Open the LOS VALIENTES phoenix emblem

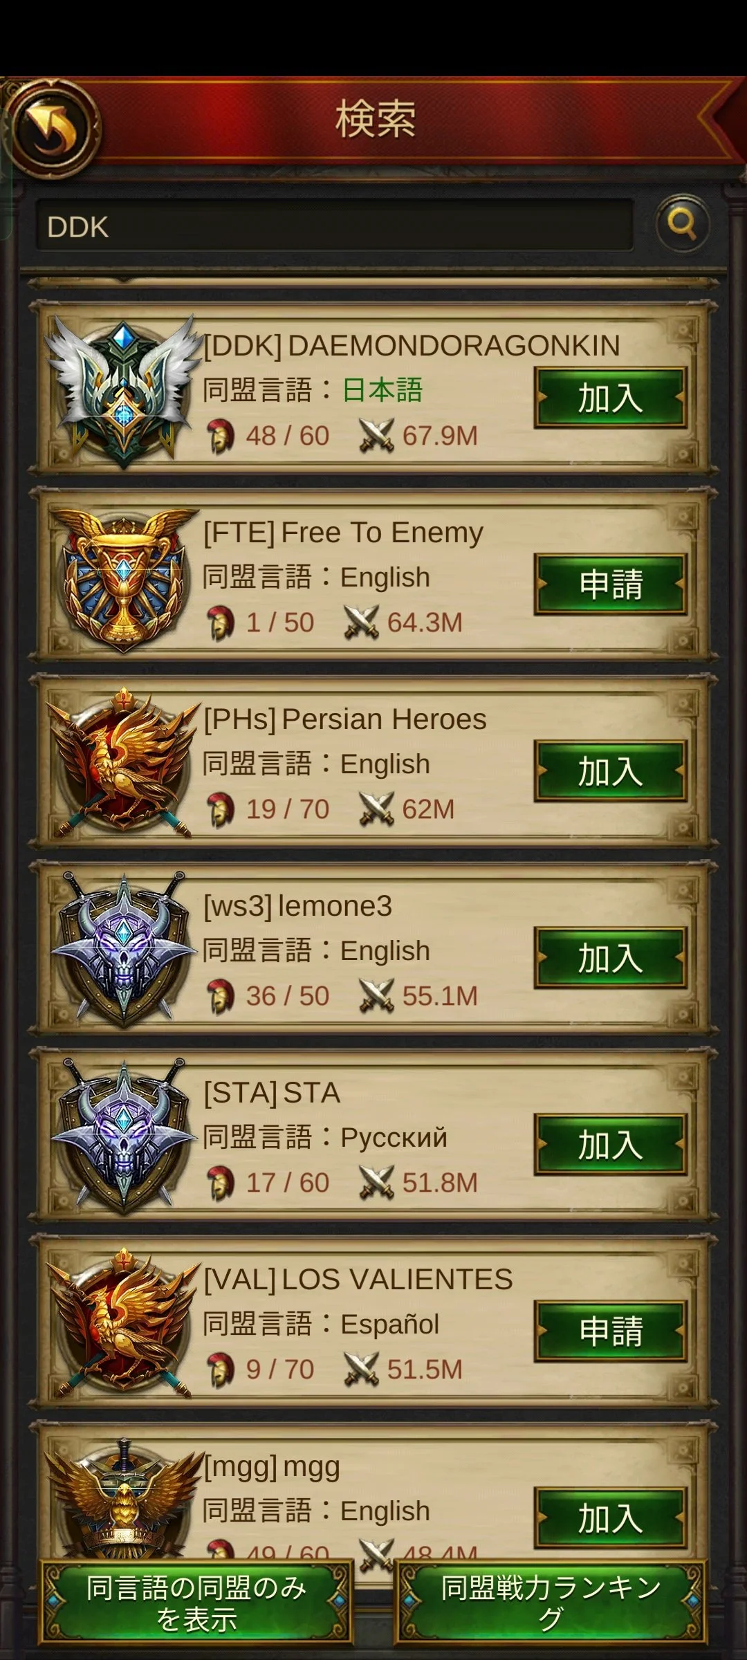(x=123, y=1324)
